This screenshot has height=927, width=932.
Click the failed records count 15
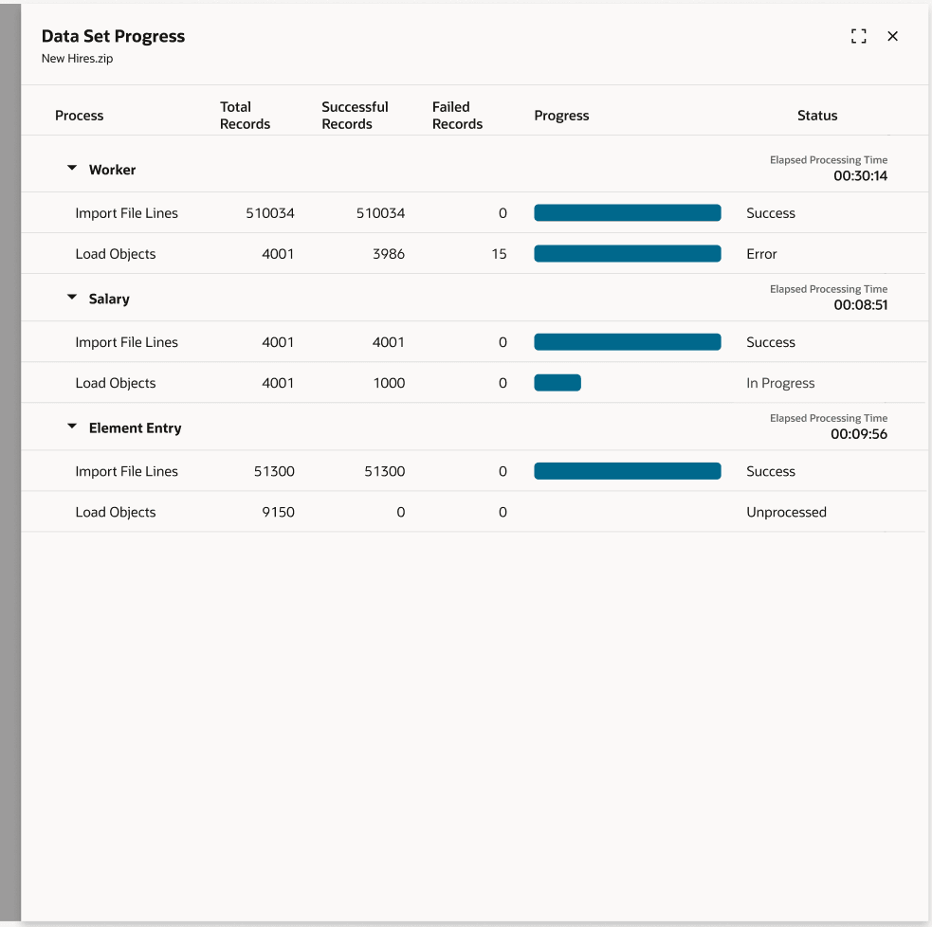coord(501,253)
